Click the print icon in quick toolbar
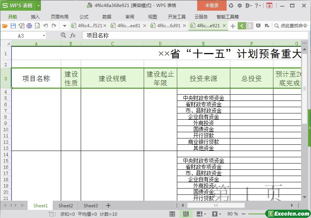 pos(29,26)
